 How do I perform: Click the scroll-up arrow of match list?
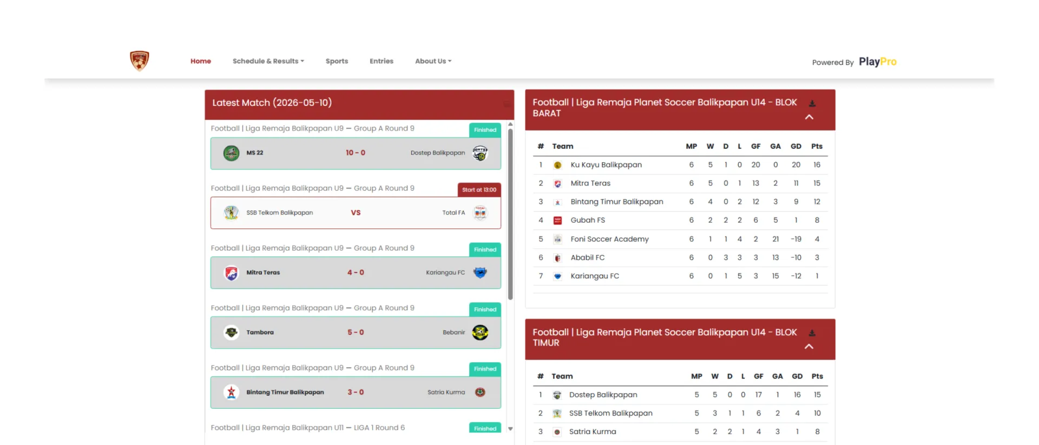click(510, 124)
